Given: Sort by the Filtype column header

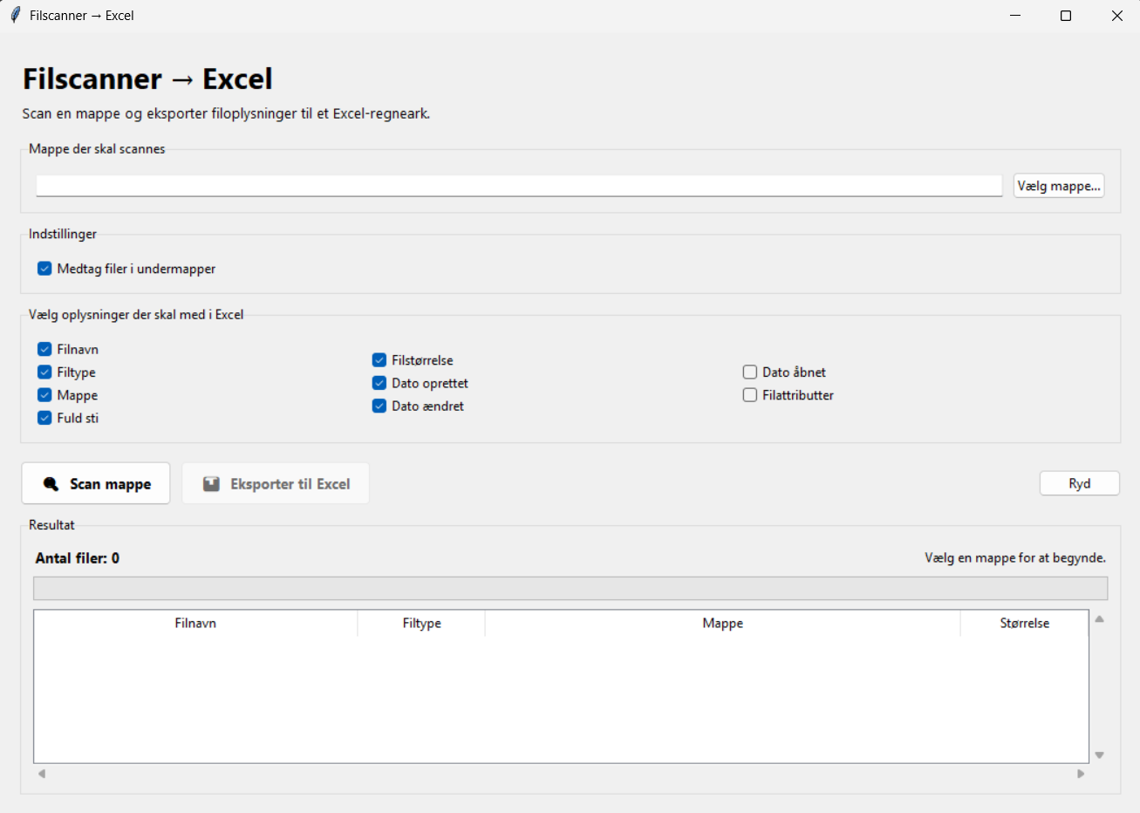Looking at the screenshot, I should click(x=421, y=623).
